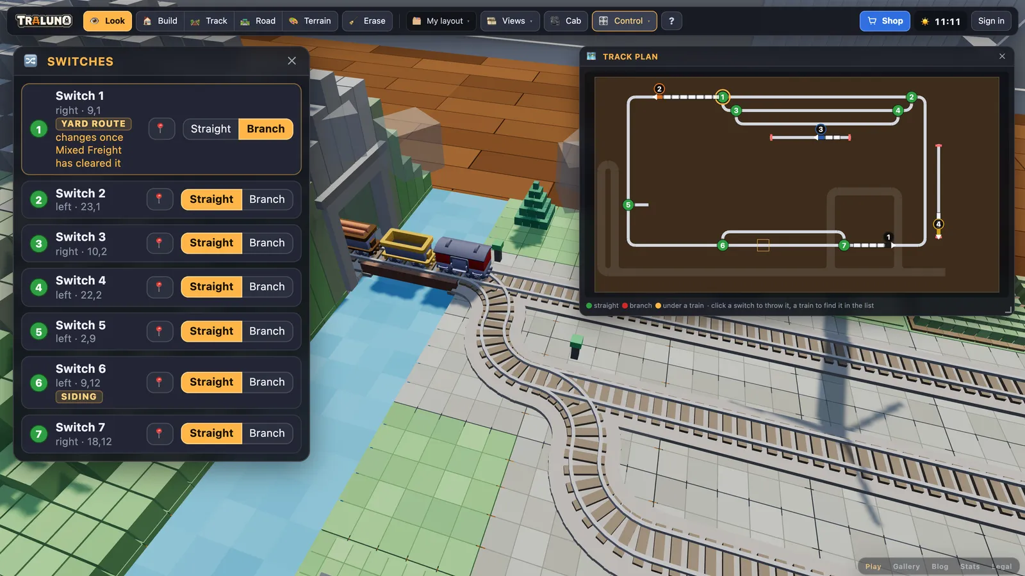Throw switch 1 node on track plan
The height and width of the screenshot is (576, 1025).
pyautogui.click(x=723, y=97)
